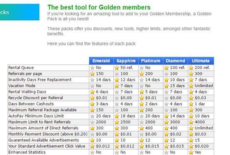Click the Referrals per page row label
230x155 pixels.
[25, 74]
